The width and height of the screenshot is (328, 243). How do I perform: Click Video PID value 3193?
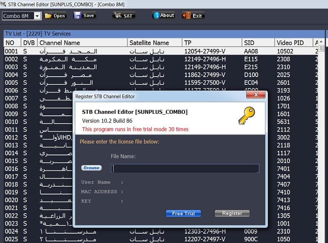click(283, 91)
